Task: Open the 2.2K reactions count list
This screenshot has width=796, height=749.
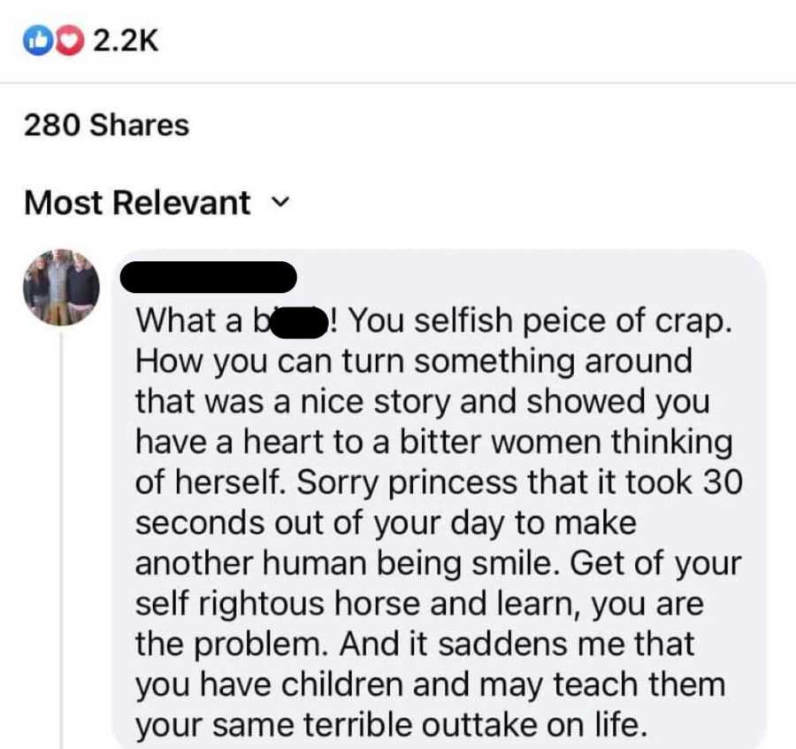Action: point(126,41)
